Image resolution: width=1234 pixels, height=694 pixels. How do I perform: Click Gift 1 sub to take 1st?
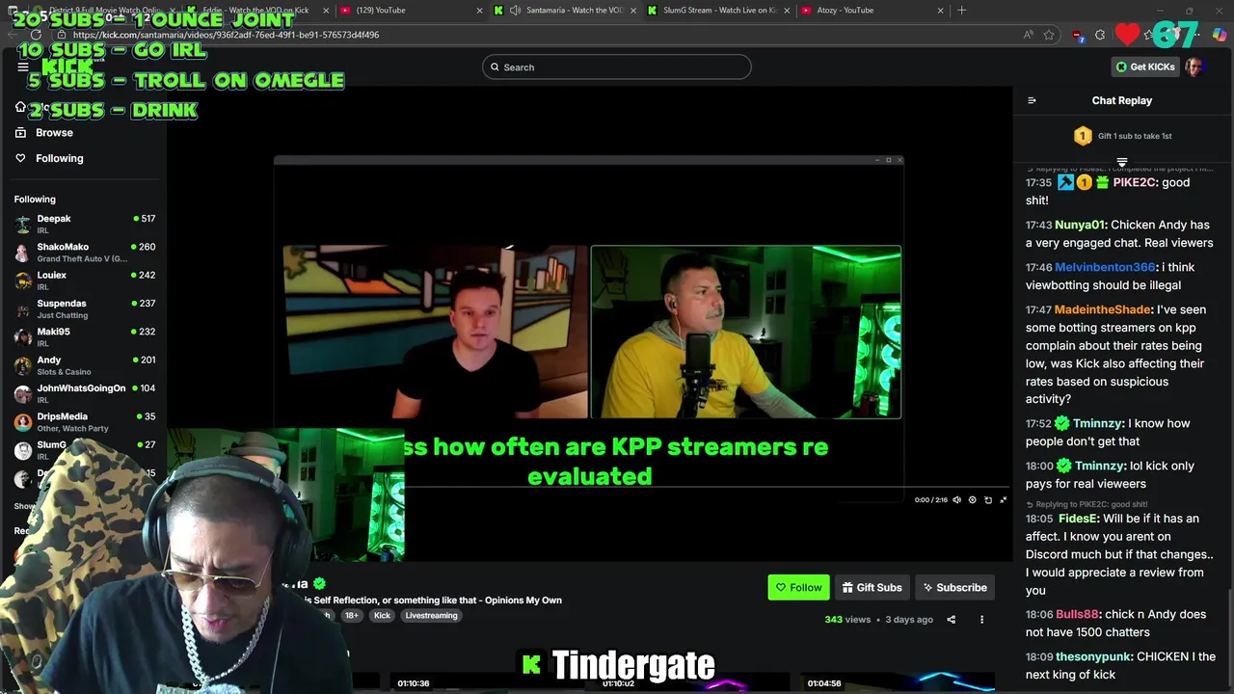point(1134,136)
